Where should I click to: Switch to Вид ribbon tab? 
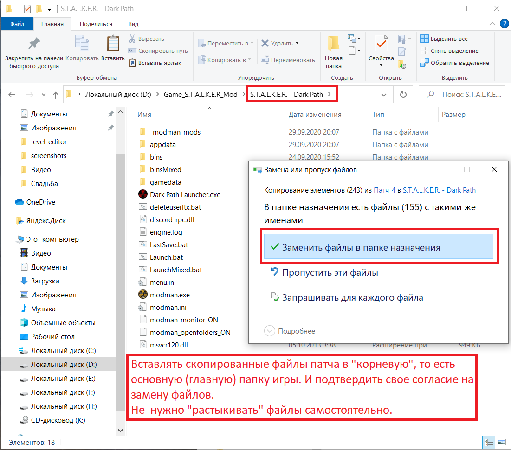pyautogui.click(x=133, y=24)
